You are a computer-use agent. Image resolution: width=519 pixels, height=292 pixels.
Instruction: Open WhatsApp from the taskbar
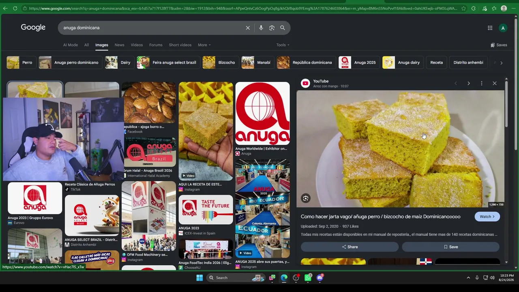308,278
